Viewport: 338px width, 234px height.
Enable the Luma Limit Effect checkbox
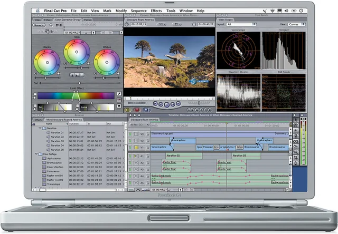[x=78, y=105]
